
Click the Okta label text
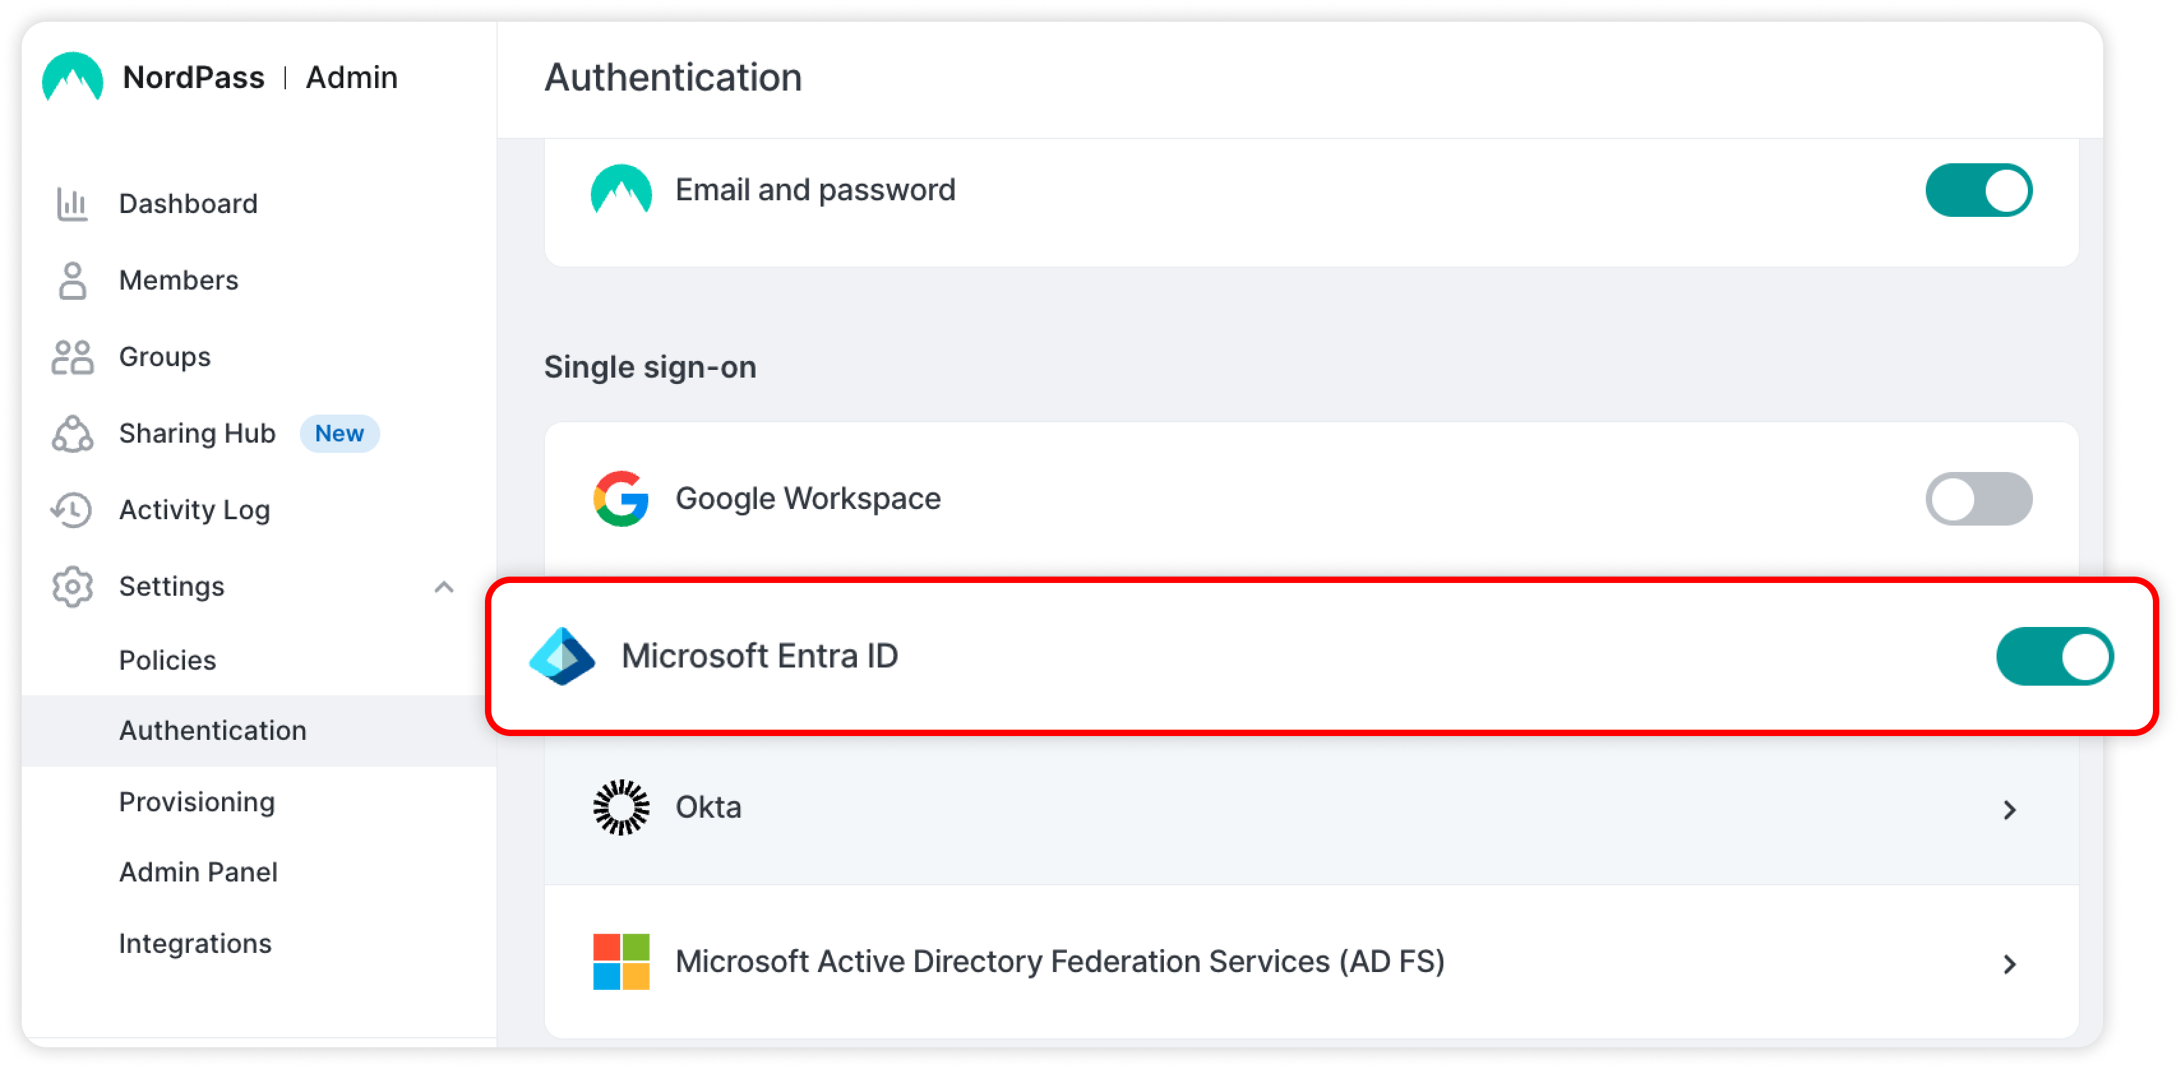pos(709,807)
